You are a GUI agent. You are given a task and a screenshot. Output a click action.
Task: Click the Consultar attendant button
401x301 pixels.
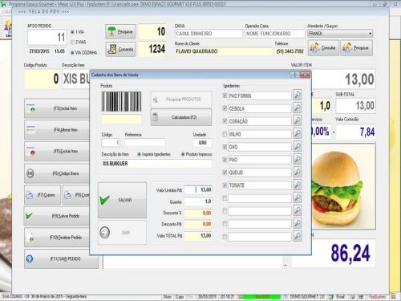323,48
